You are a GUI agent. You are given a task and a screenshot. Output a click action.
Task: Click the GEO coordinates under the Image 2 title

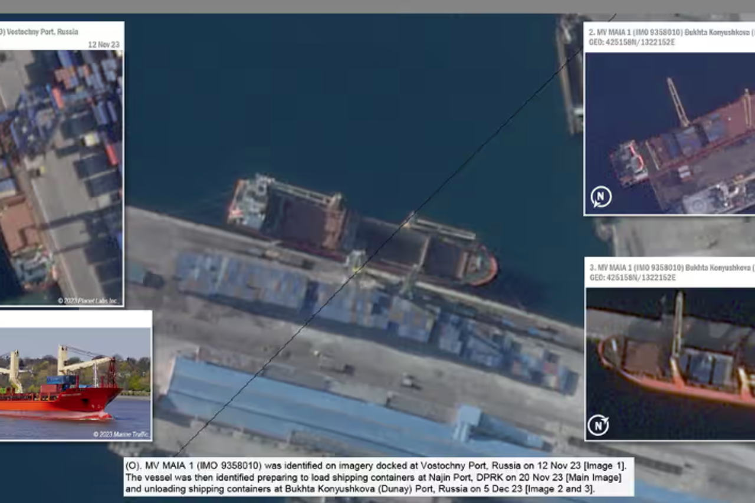click(x=632, y=43)
